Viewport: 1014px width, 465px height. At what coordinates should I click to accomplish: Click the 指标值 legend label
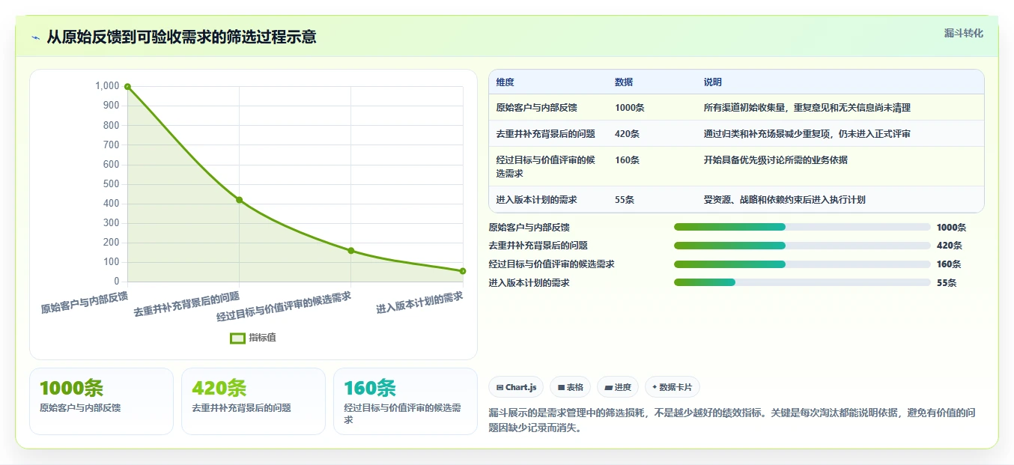262,338
